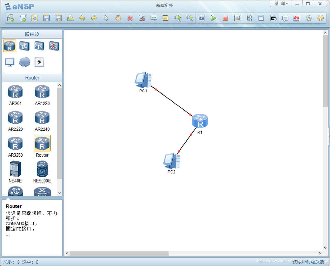Zoom out of the topology
The height and width of the screenshot is (266, 330).
pyautogui.click(x=190, y=18)
